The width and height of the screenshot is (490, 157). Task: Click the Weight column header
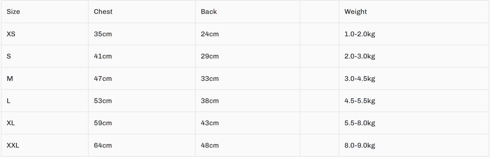(355, 12)
